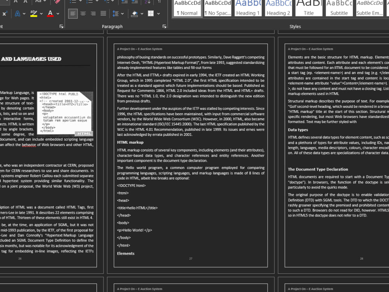This screenshot has width=389, height=292.
Task: Click the page number 26 footer
Action: [20, 259]
